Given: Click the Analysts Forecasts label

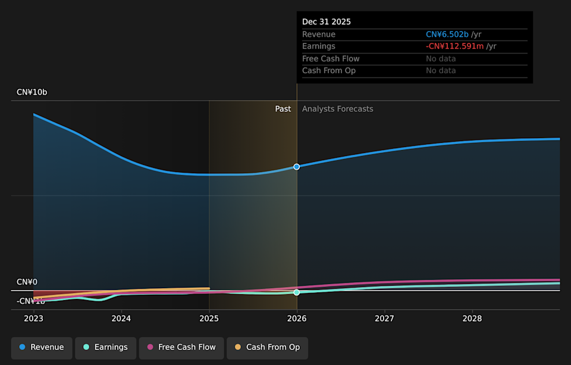Looking at the screenshot, I should pyautogui.click(x=337, y=109).
